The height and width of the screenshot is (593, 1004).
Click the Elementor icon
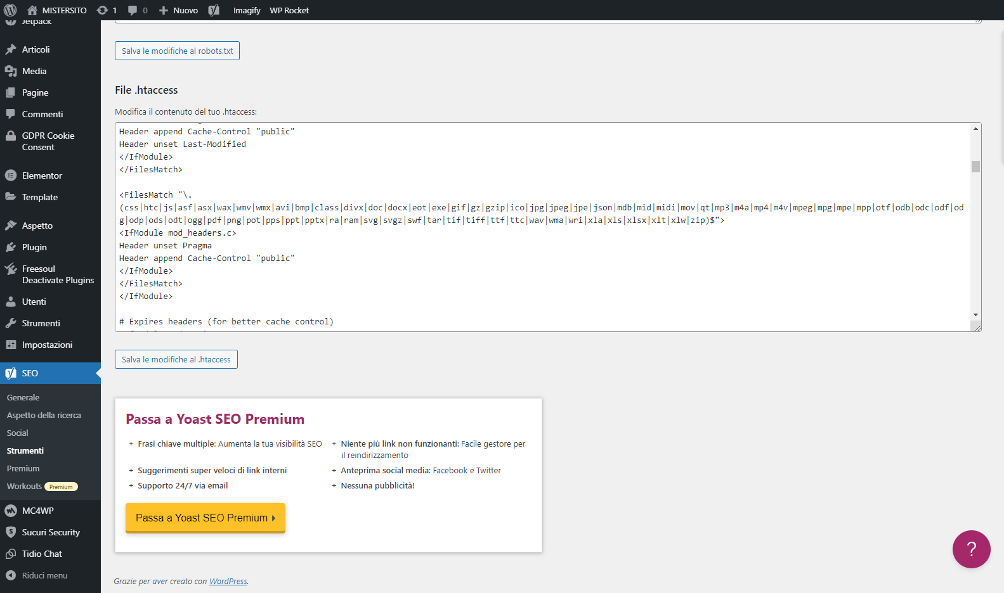click(x=11, y=175)
